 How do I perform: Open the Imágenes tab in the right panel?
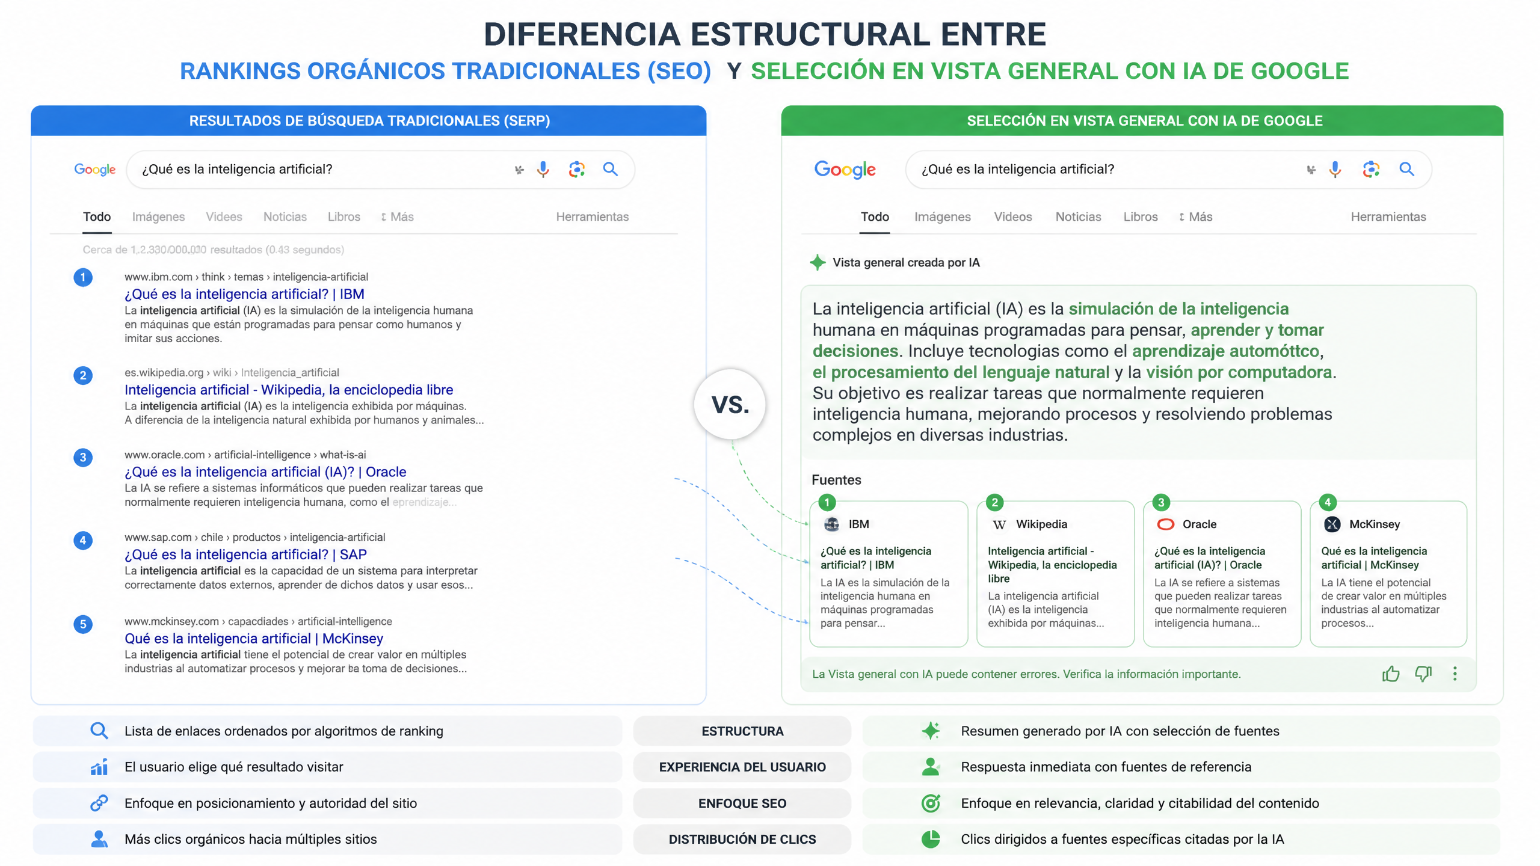click(942, 217)
